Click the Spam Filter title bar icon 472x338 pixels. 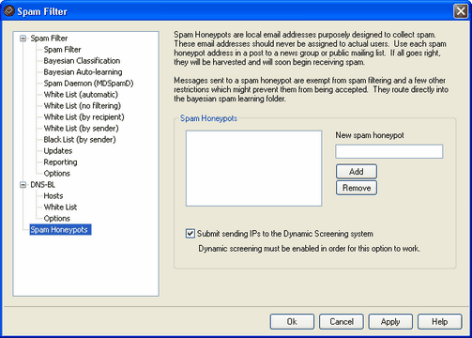coord(9,11)
